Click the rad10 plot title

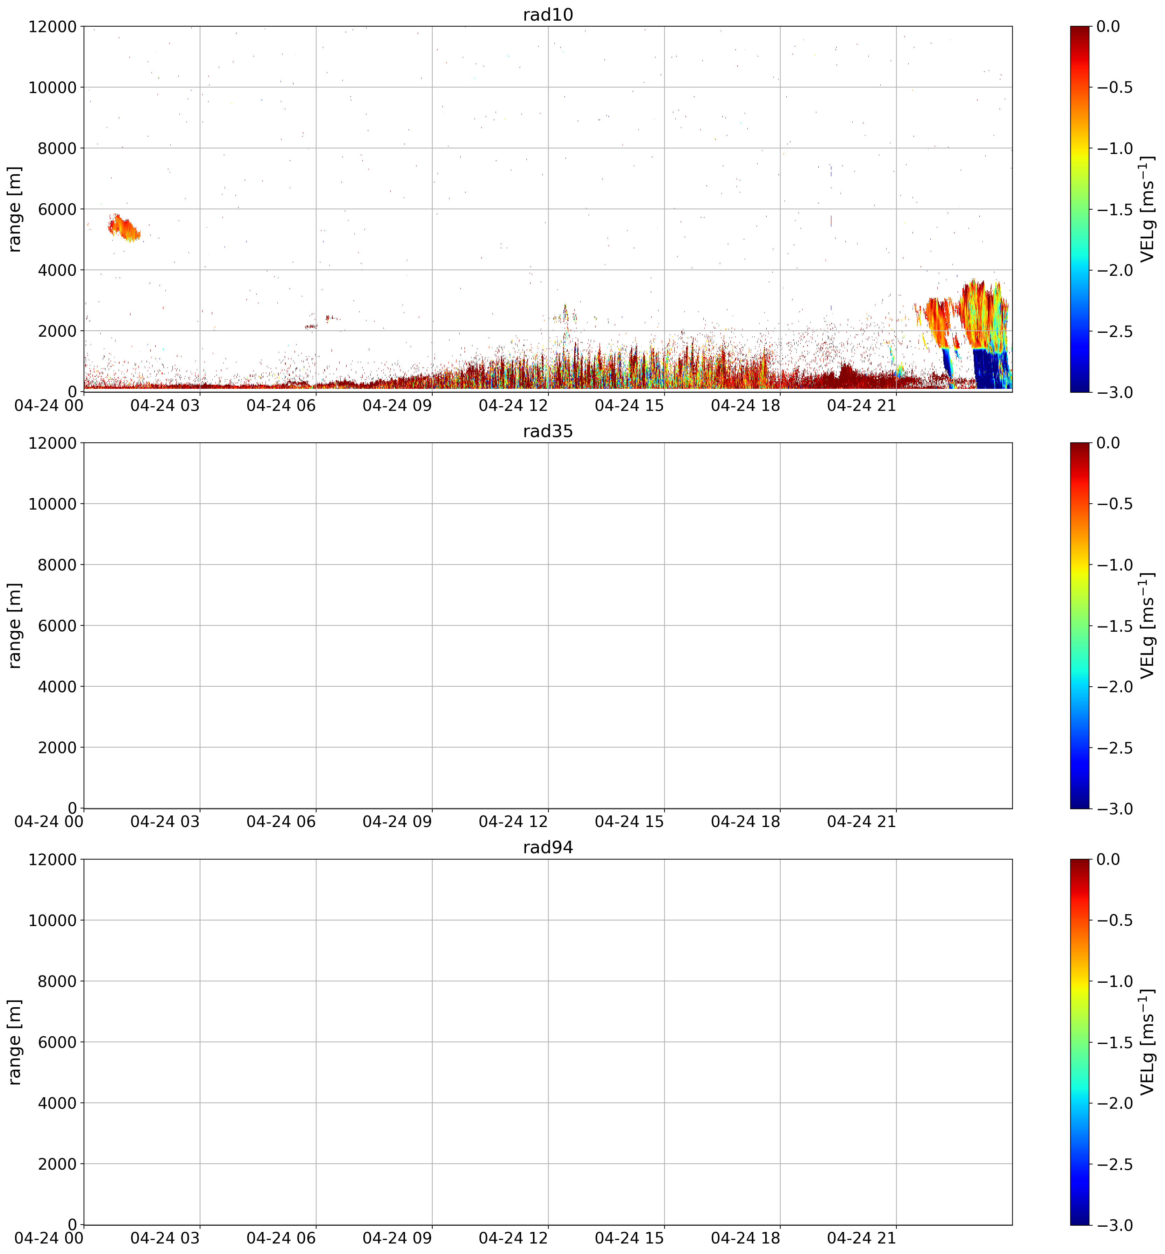[x=548, y=14]
